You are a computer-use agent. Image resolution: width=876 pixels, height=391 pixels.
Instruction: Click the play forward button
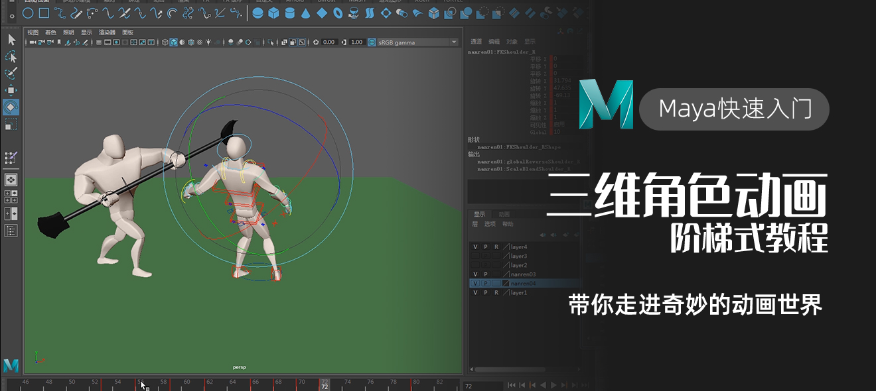click(553, 385)
